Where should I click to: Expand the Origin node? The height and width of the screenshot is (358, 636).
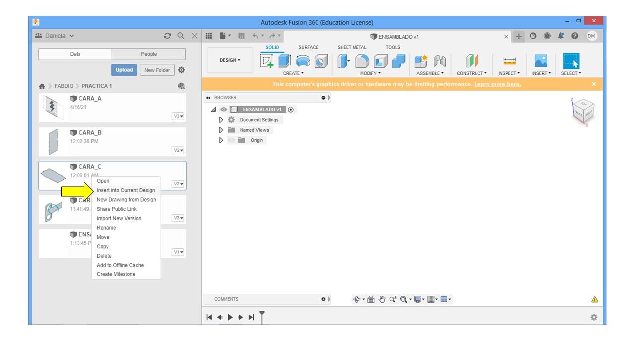221,140
